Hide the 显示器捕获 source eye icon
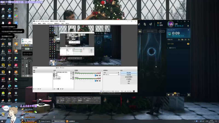 (71, 79)
